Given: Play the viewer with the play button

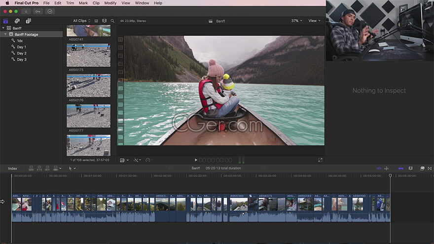Looking at the screenshot, I should [x=196, y=160].
